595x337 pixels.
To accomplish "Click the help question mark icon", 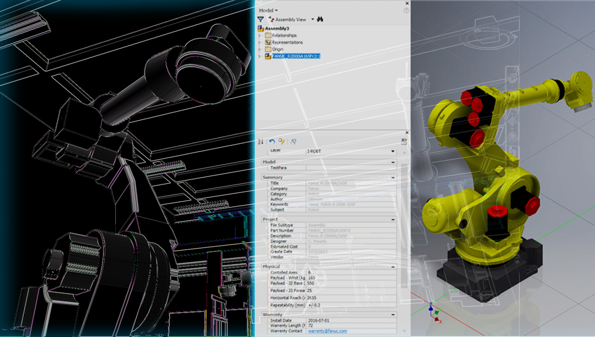I will [406, 11].
